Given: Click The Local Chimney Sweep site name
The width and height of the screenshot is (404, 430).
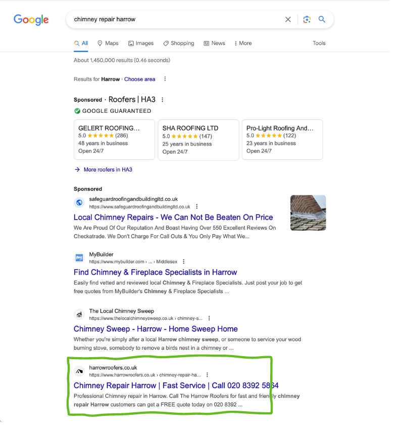Looking at the screenshot, I should (x=122, y=311).
